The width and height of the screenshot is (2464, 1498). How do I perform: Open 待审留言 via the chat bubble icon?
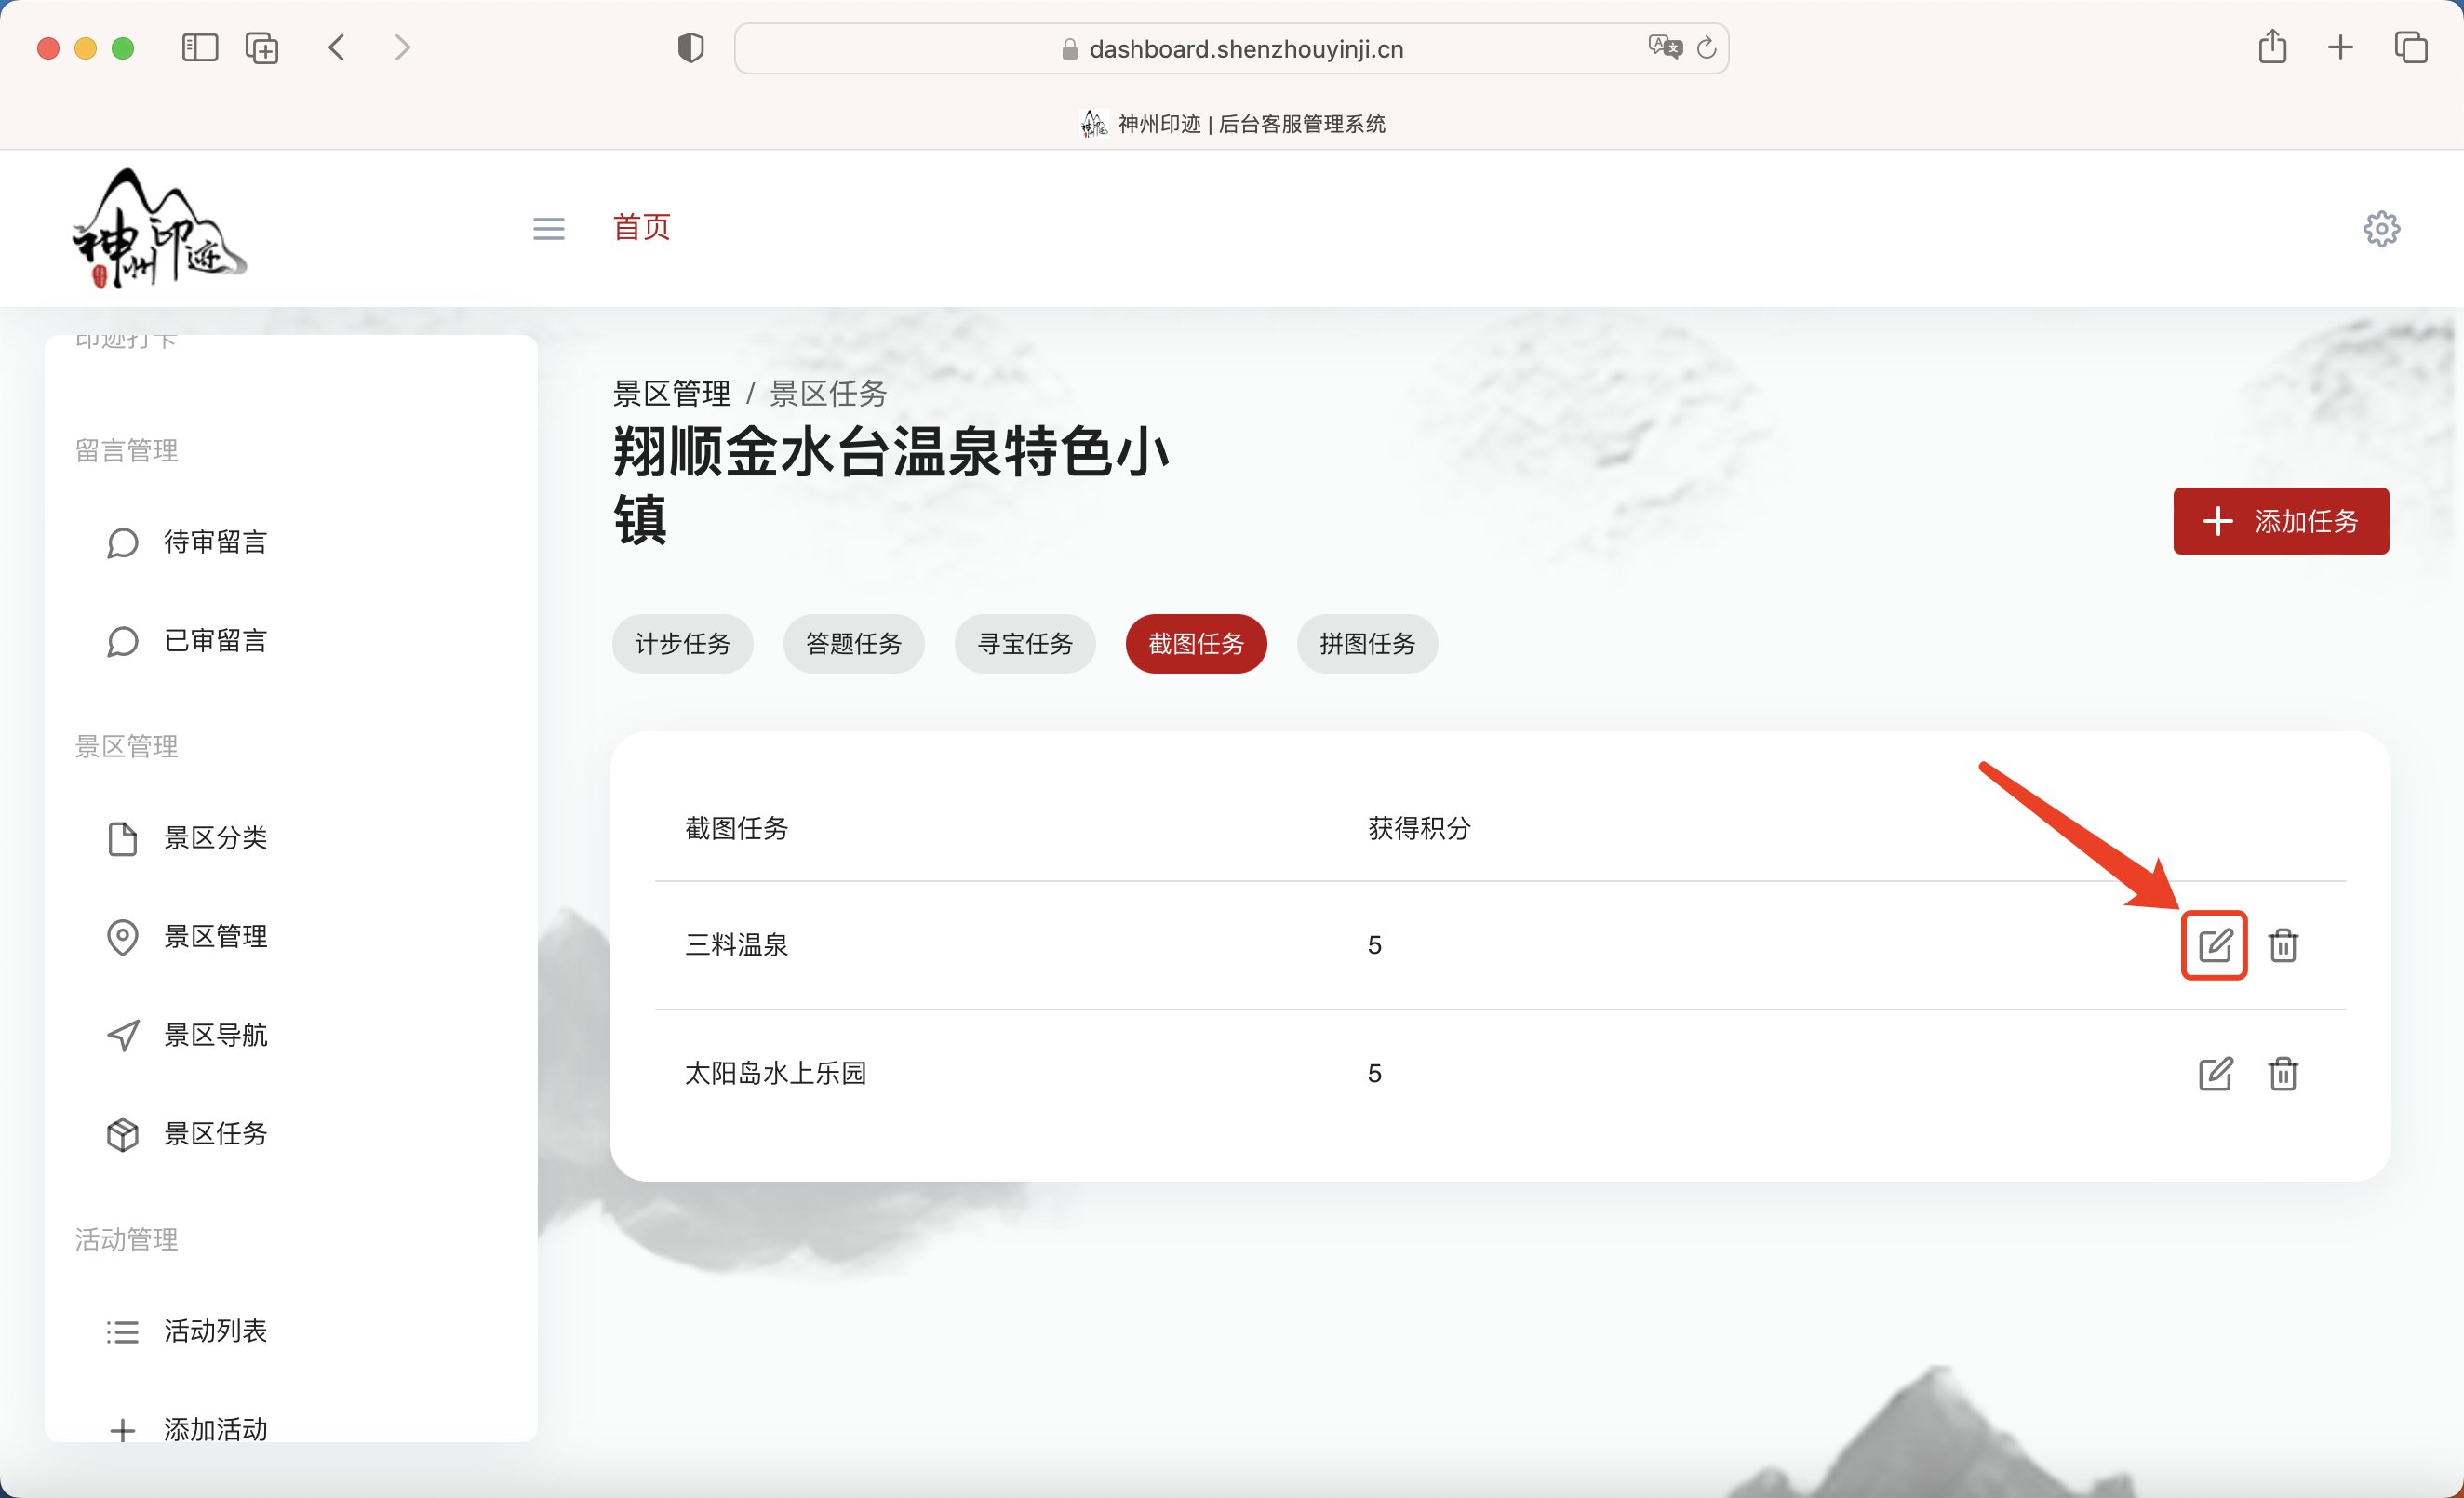click(215, 541)
